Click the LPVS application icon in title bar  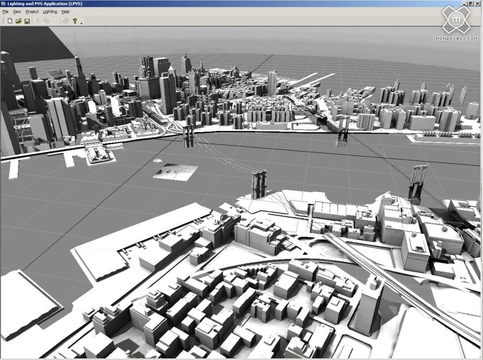coord(3,4)
